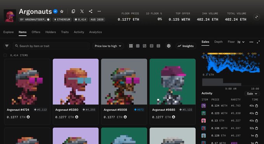Click the AUG 2026 date badge

coord(97,20)
